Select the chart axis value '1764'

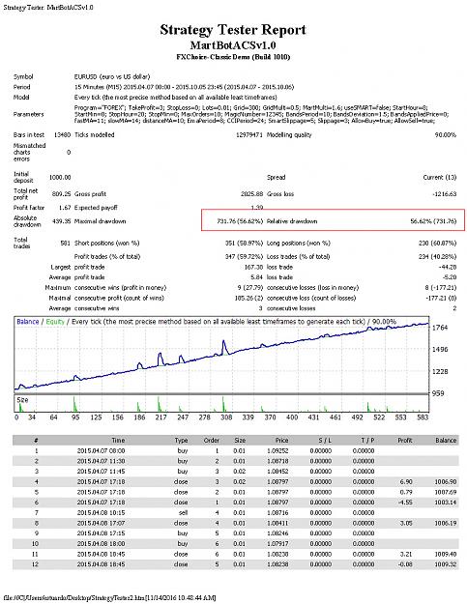[x=440, y=328]
